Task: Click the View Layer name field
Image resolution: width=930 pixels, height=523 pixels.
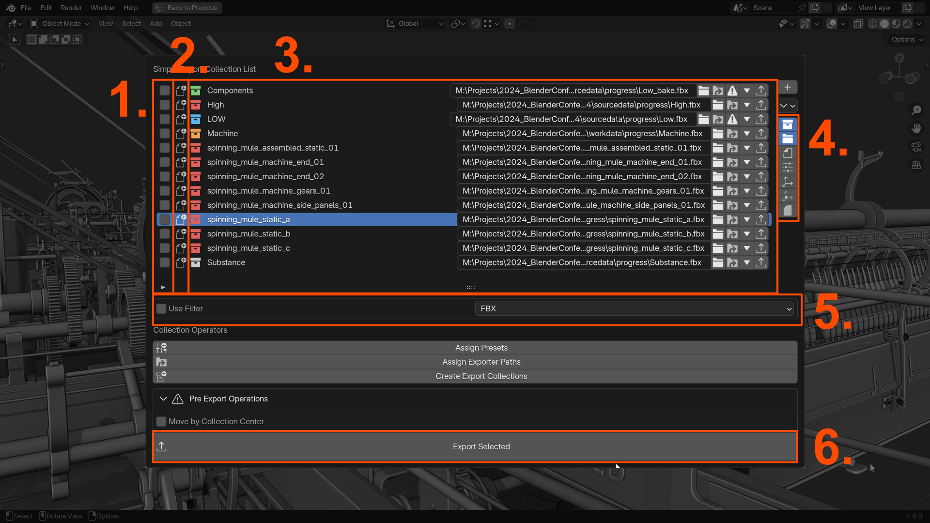Action: point(877,8)
